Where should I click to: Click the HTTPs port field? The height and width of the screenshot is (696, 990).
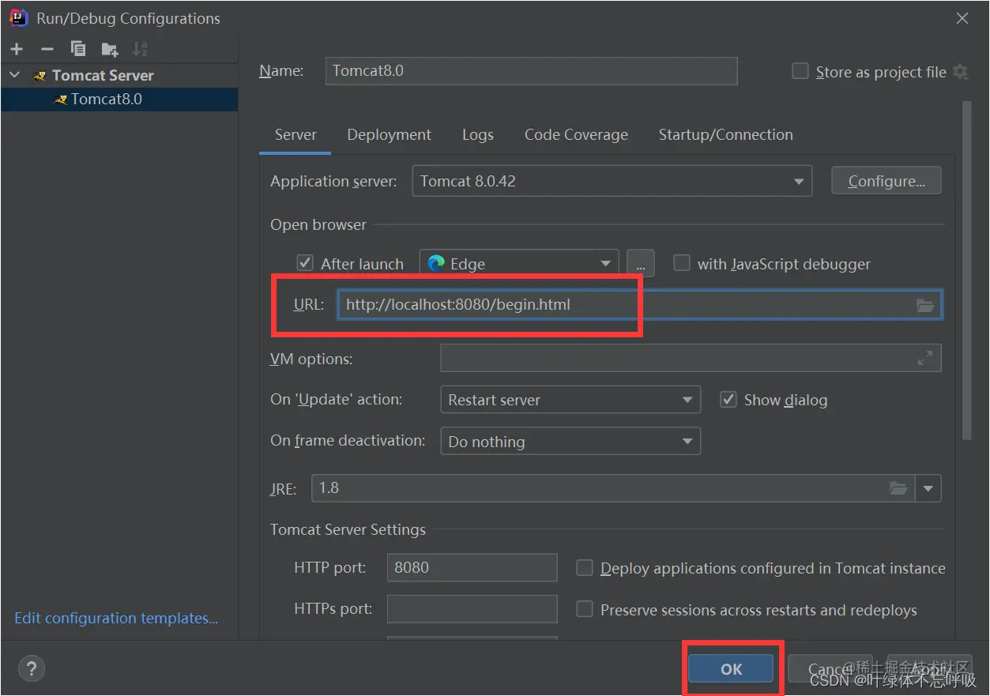472,609
